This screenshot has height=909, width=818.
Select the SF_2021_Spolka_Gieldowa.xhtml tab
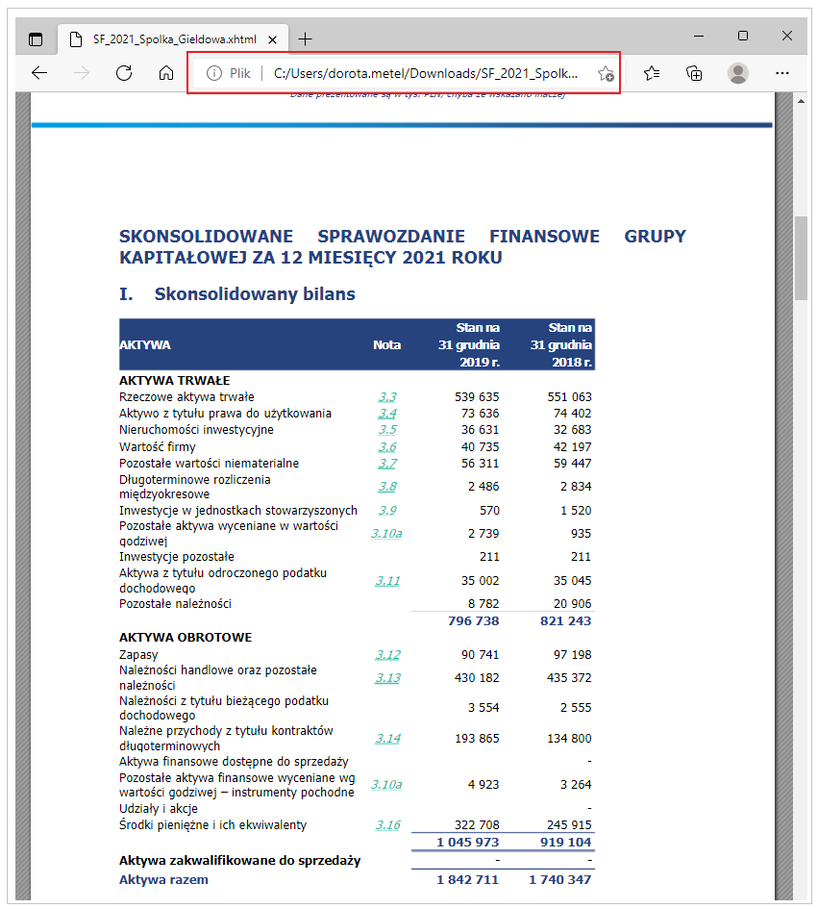coord(173,39)
